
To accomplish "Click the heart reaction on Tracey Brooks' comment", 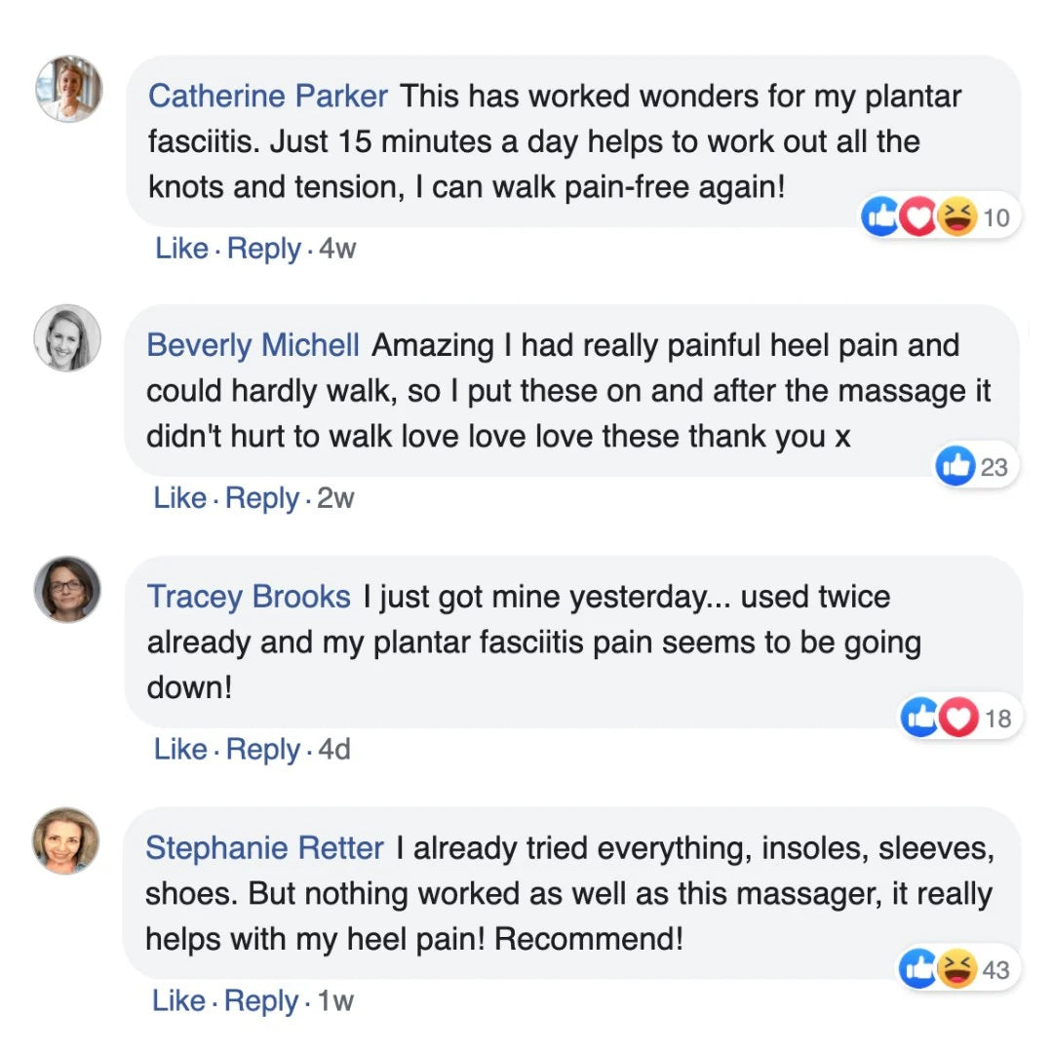I will coord(958,719).
